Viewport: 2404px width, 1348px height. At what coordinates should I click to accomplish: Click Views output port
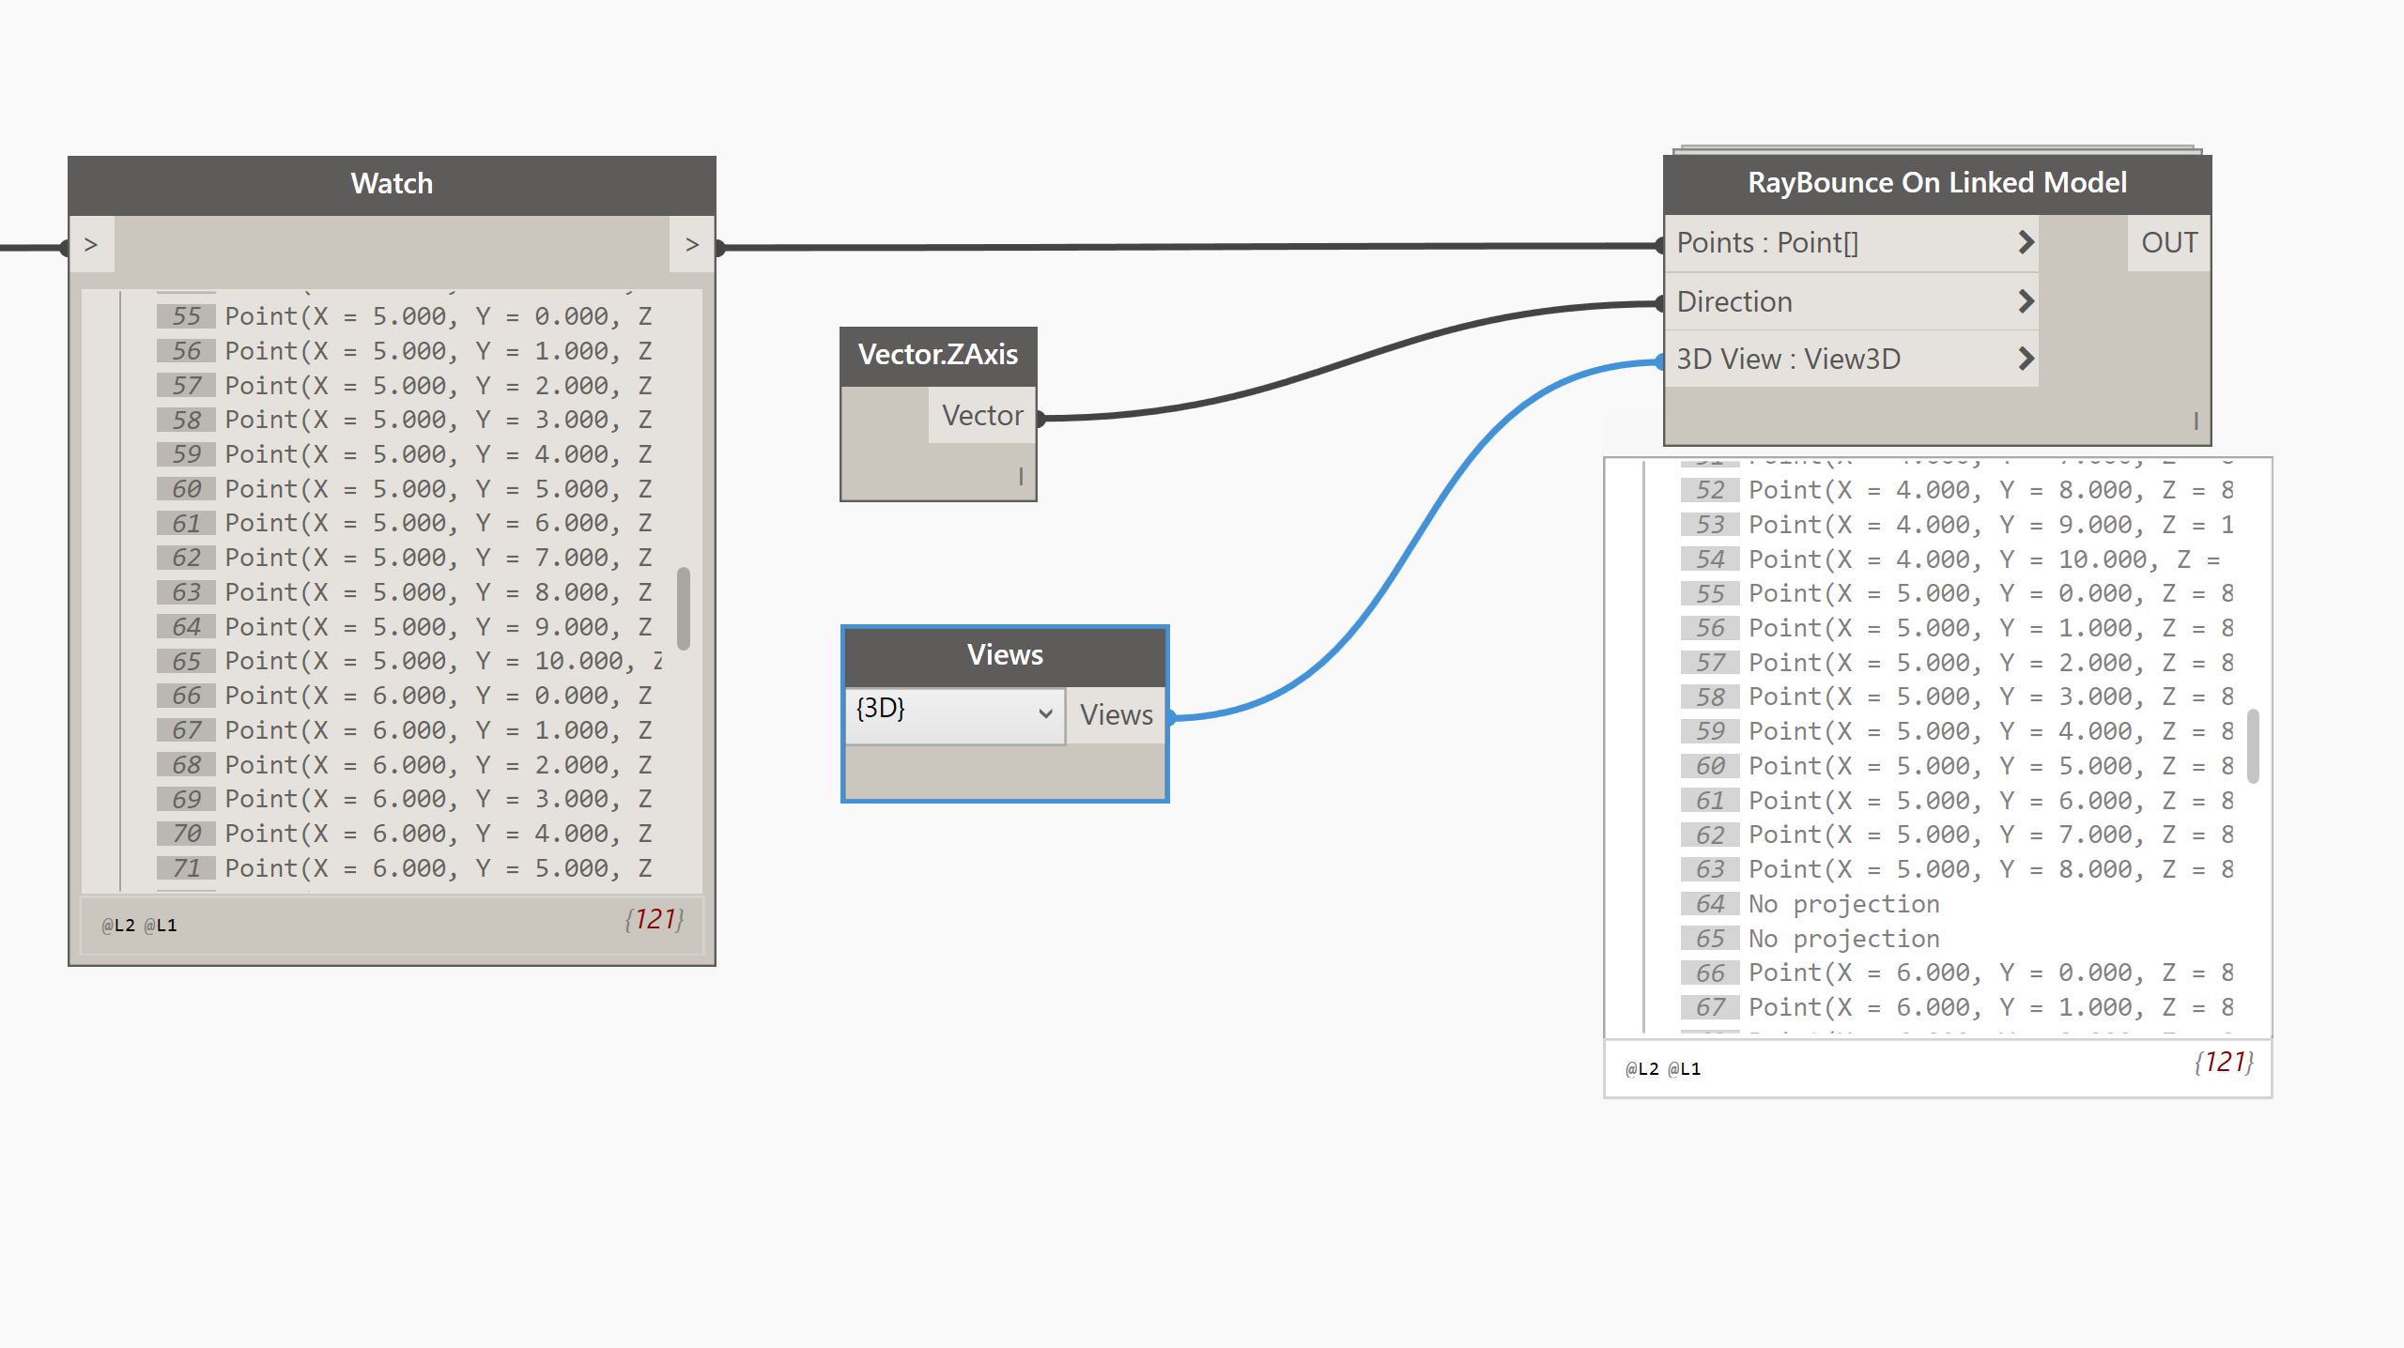1116,715
